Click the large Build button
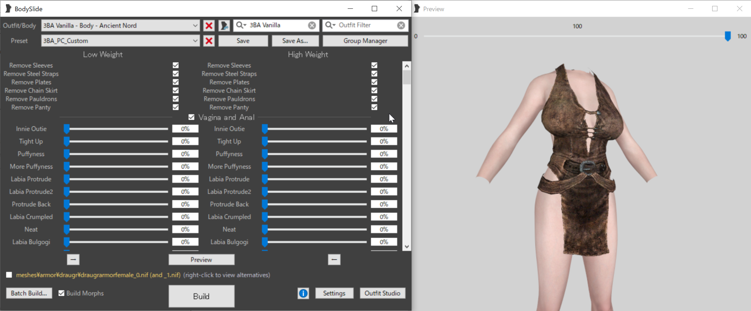The image size is (751, 311). (x=201, y=296)
